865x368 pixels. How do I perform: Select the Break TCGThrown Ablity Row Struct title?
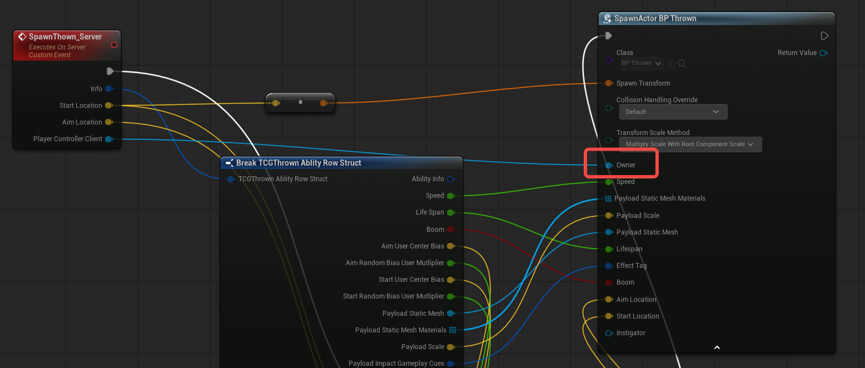coord(299,163)
